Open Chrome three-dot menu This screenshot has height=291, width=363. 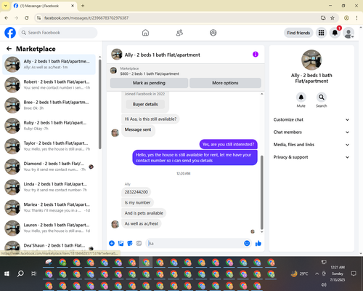(x=356, y=17)
